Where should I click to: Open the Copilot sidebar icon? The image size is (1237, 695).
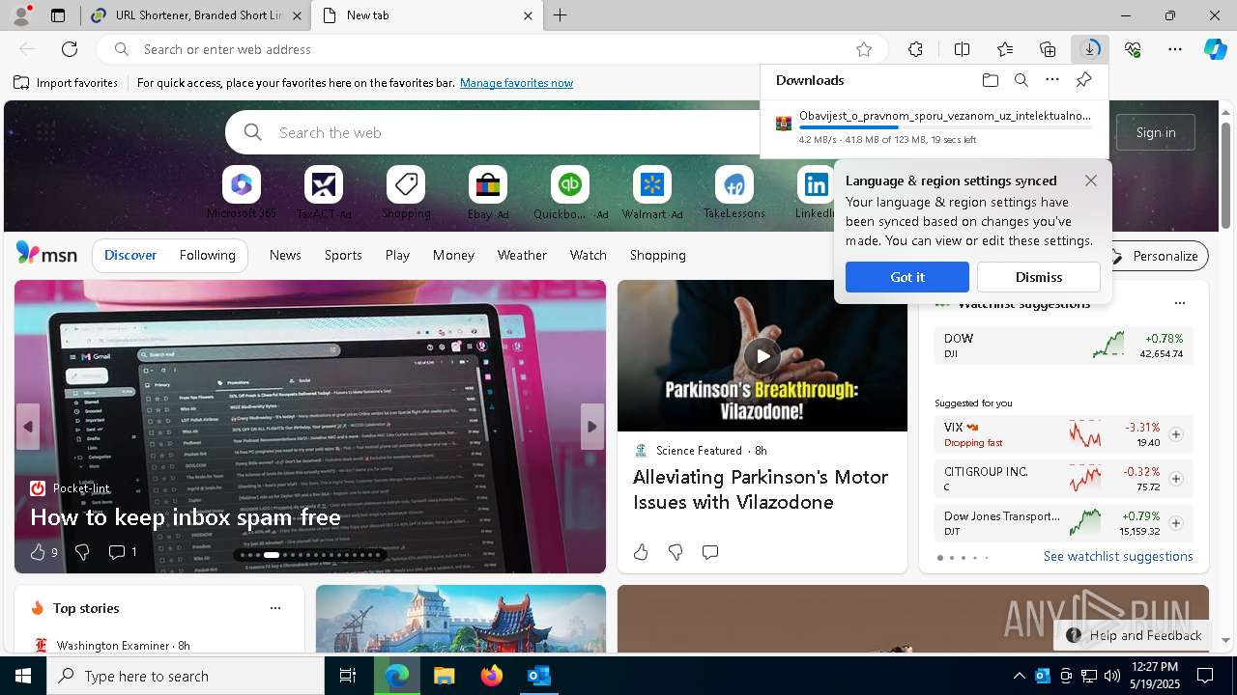[x=1216, y=49]
